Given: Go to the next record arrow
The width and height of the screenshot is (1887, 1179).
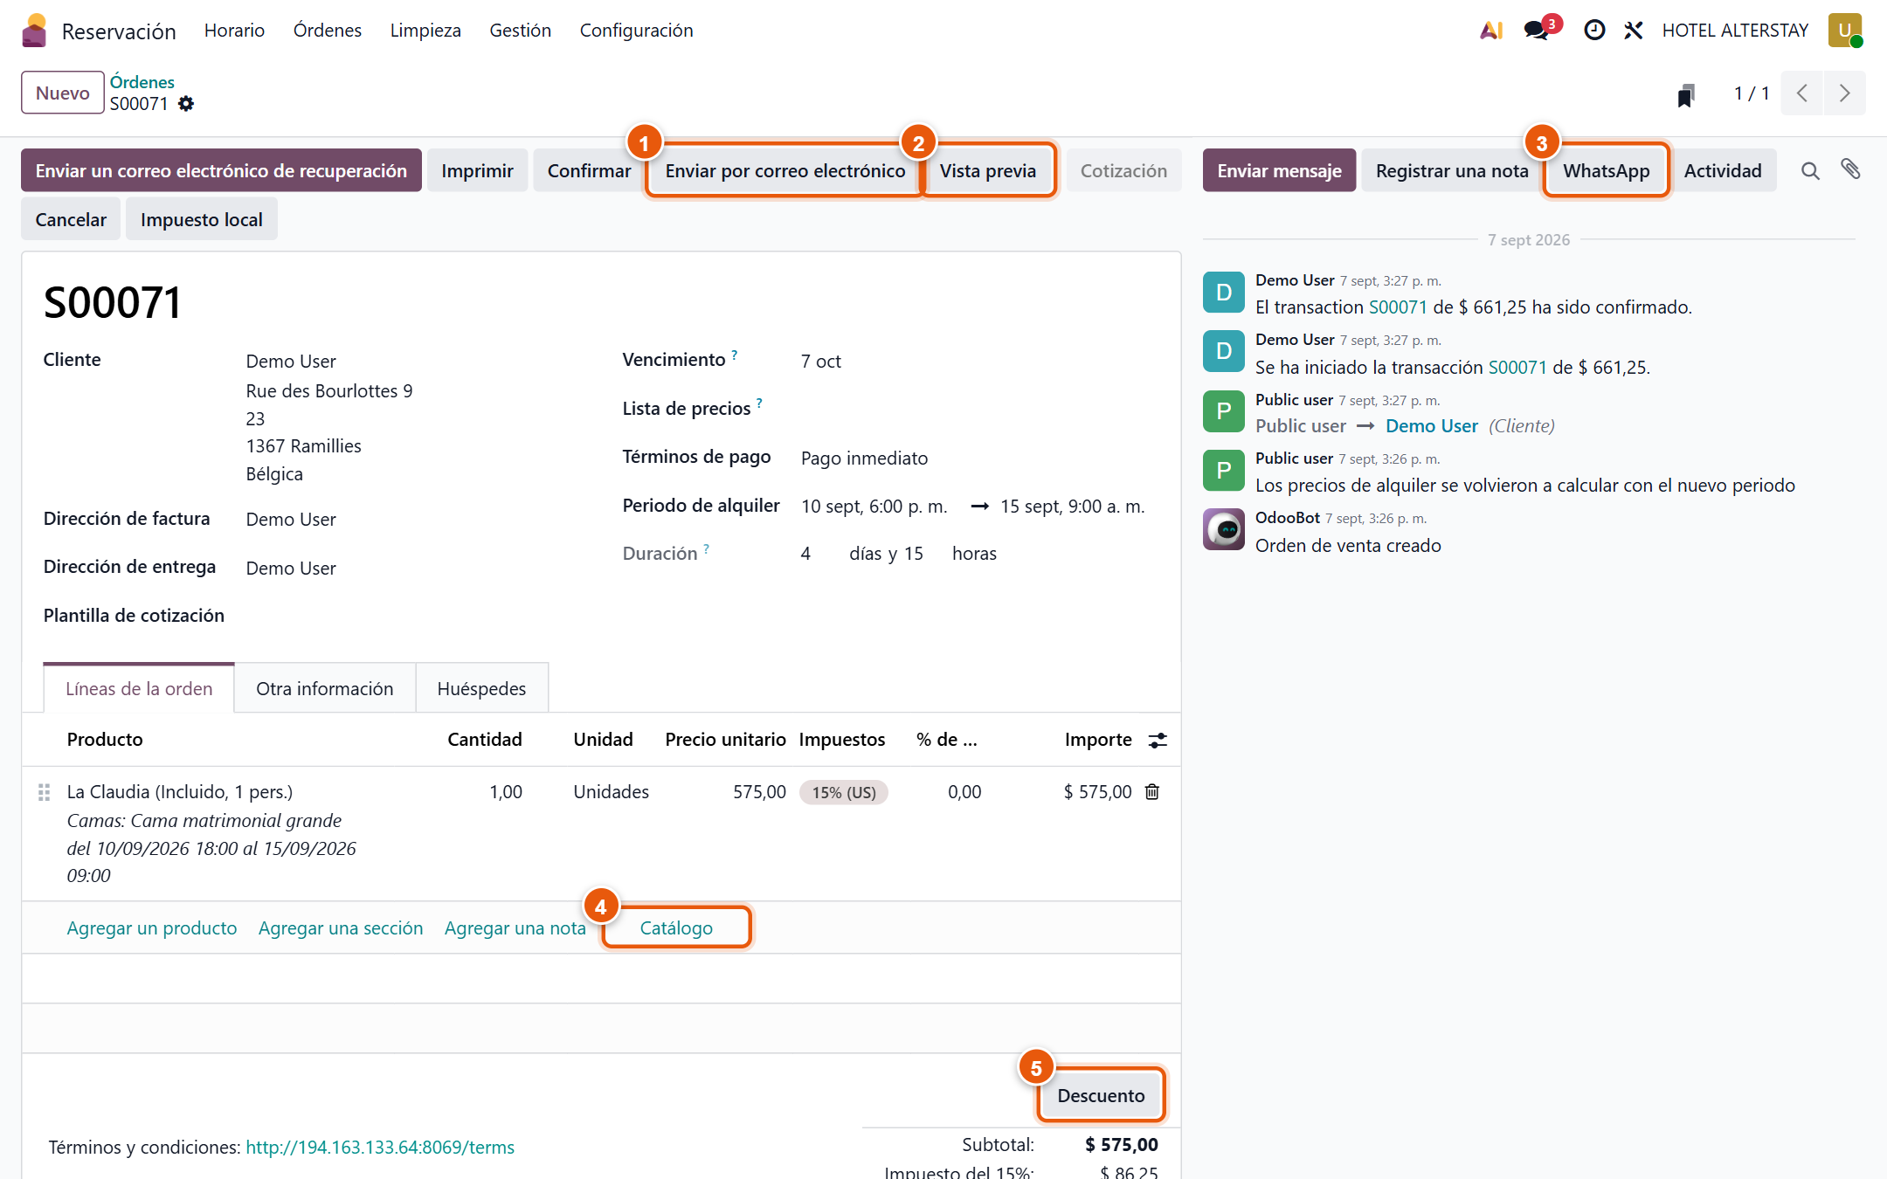Looking at the screenshot, I should (x=1844, y=93).
